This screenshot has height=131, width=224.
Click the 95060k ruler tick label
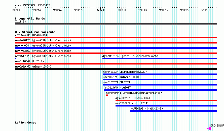pos(142,10)
